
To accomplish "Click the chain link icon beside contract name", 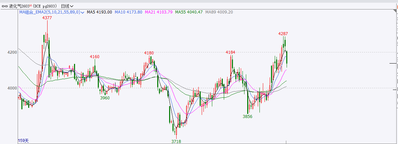I will point(5,6).
